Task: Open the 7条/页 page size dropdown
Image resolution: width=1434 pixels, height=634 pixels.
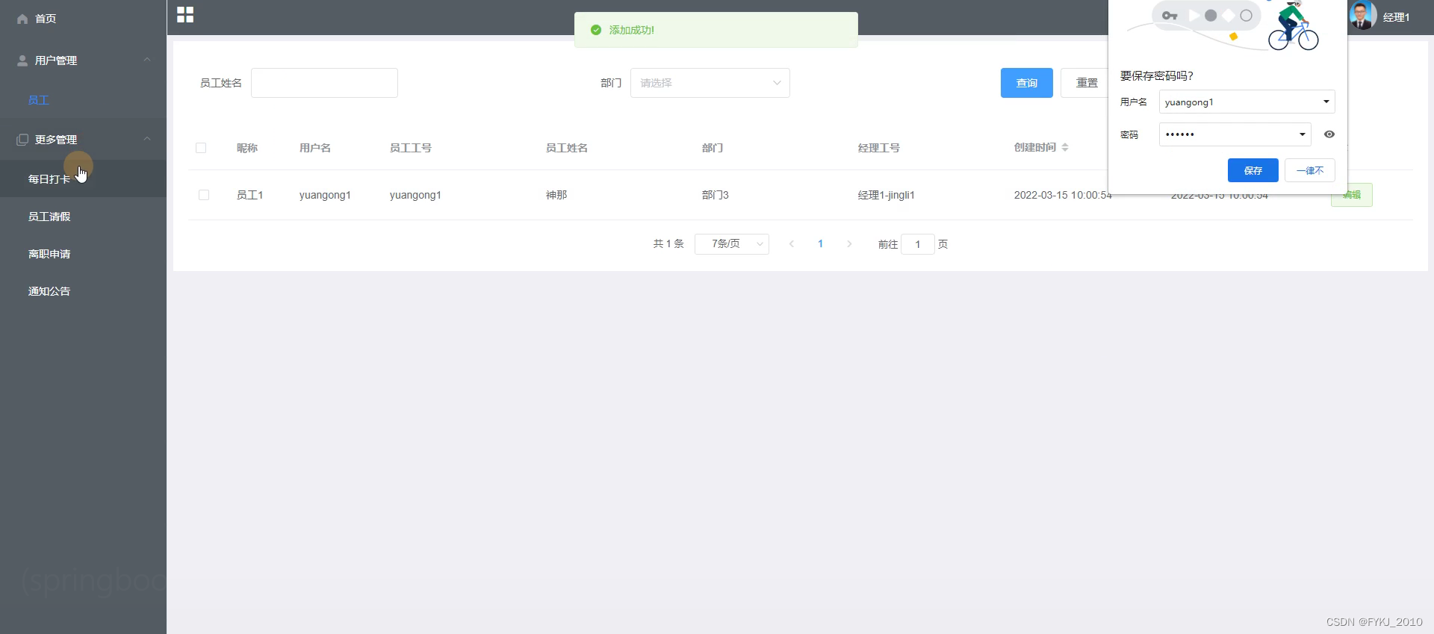Action: (x=732, y=244)
